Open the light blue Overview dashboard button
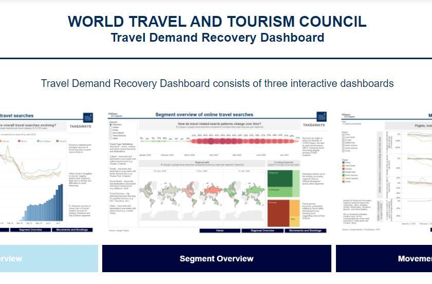 coord(49,259)
